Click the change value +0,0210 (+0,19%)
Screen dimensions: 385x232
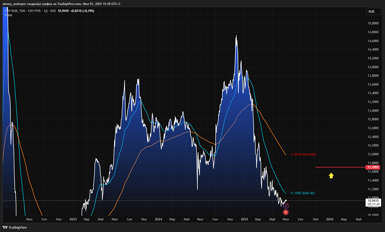tap(82, 11)
